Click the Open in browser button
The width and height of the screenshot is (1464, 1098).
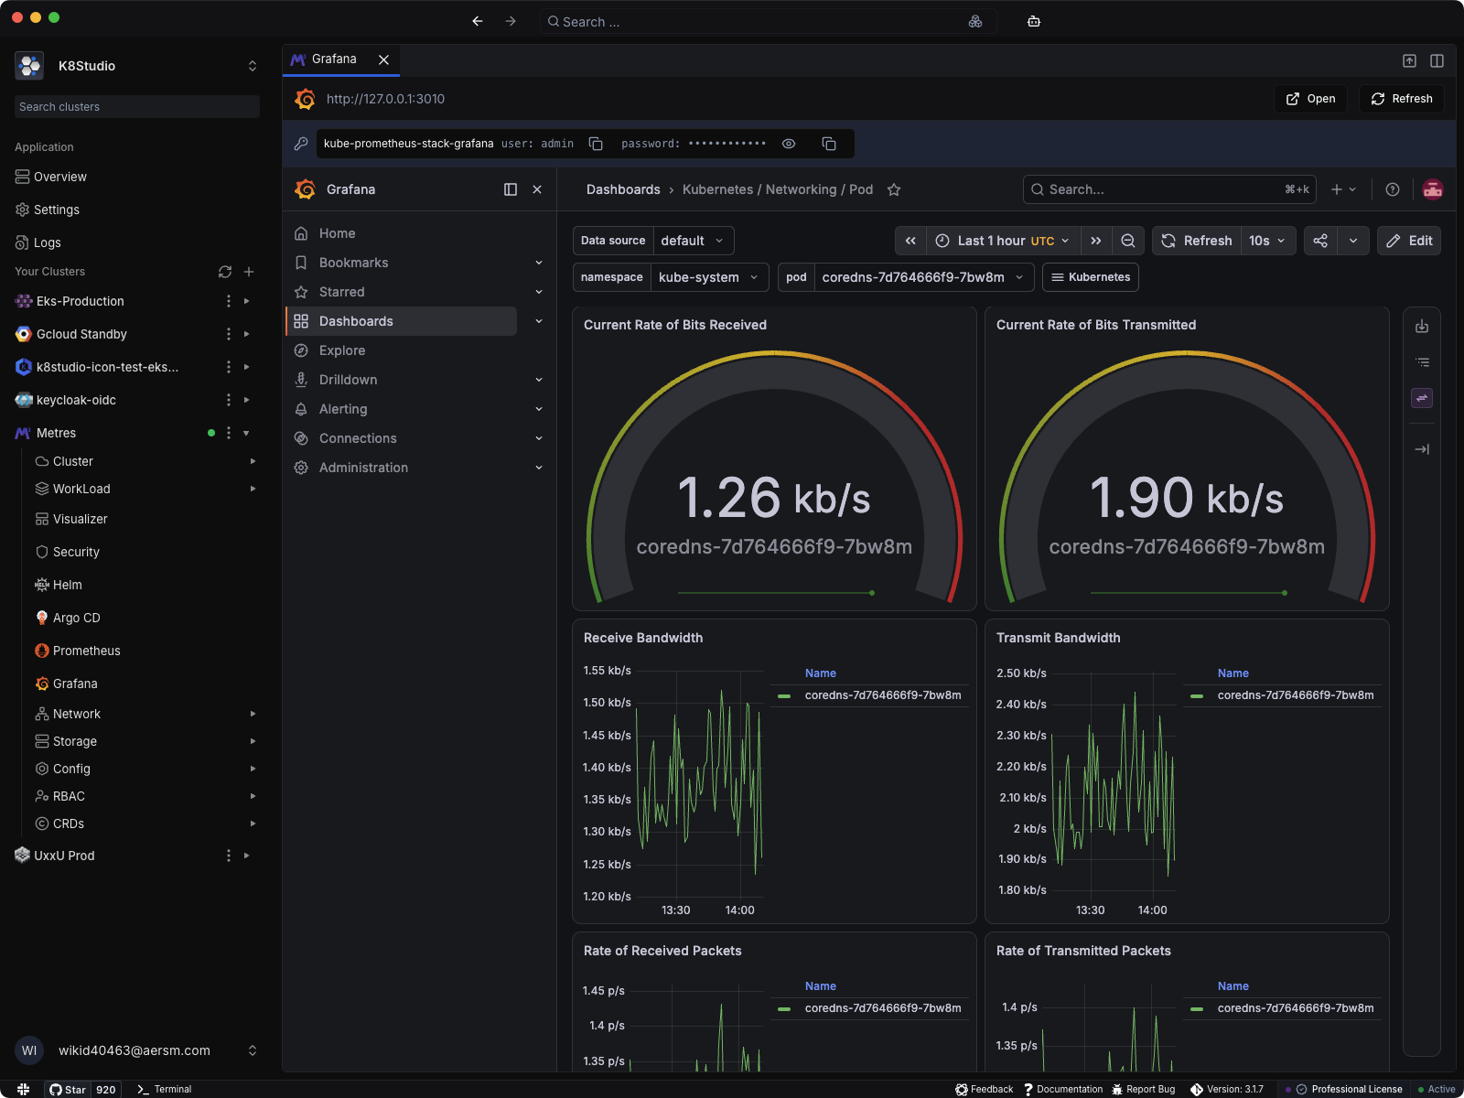point(1310,99)
